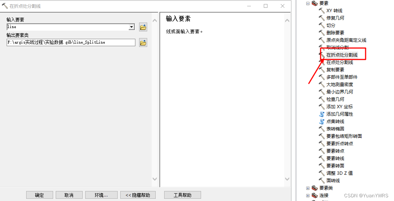
Task: Open the 最小边界几何 tool
Action: coord(340,92)
